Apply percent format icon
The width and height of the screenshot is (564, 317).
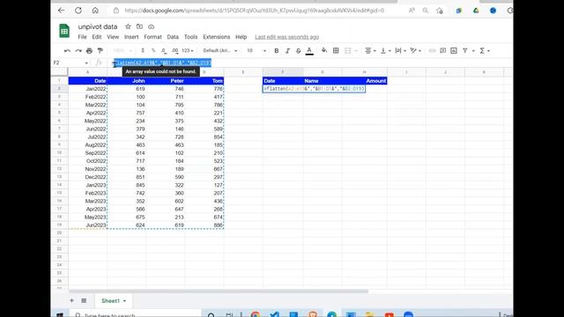[153, 51]
